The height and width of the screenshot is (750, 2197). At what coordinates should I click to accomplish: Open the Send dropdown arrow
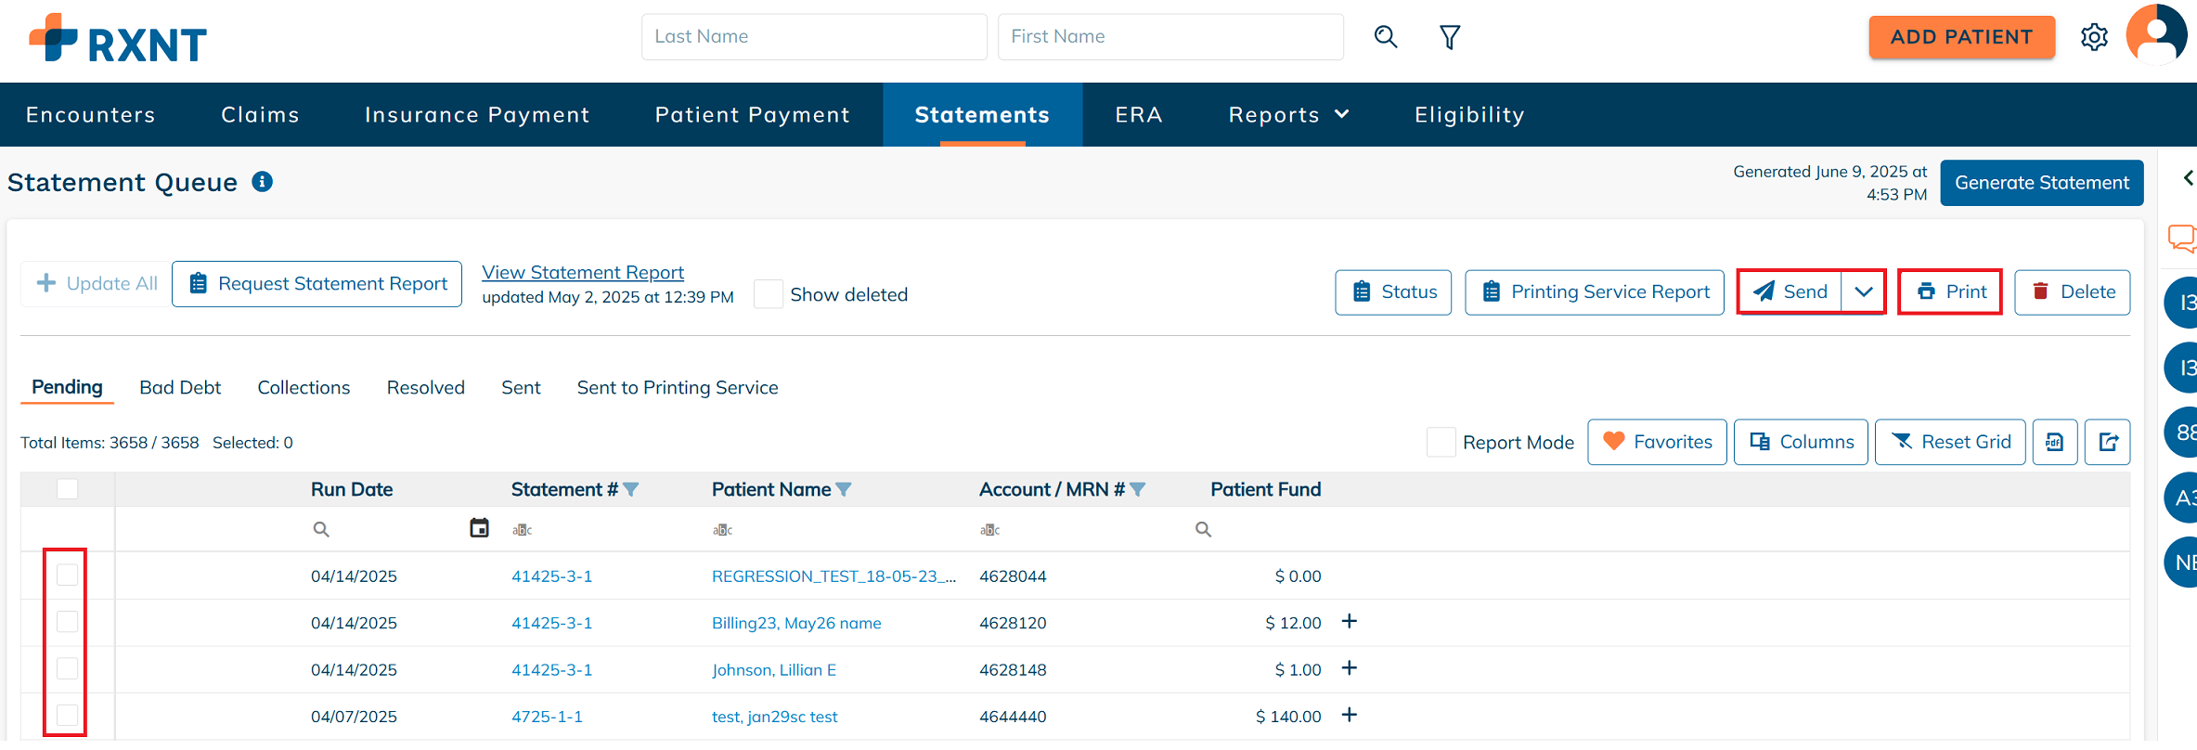1863,291
